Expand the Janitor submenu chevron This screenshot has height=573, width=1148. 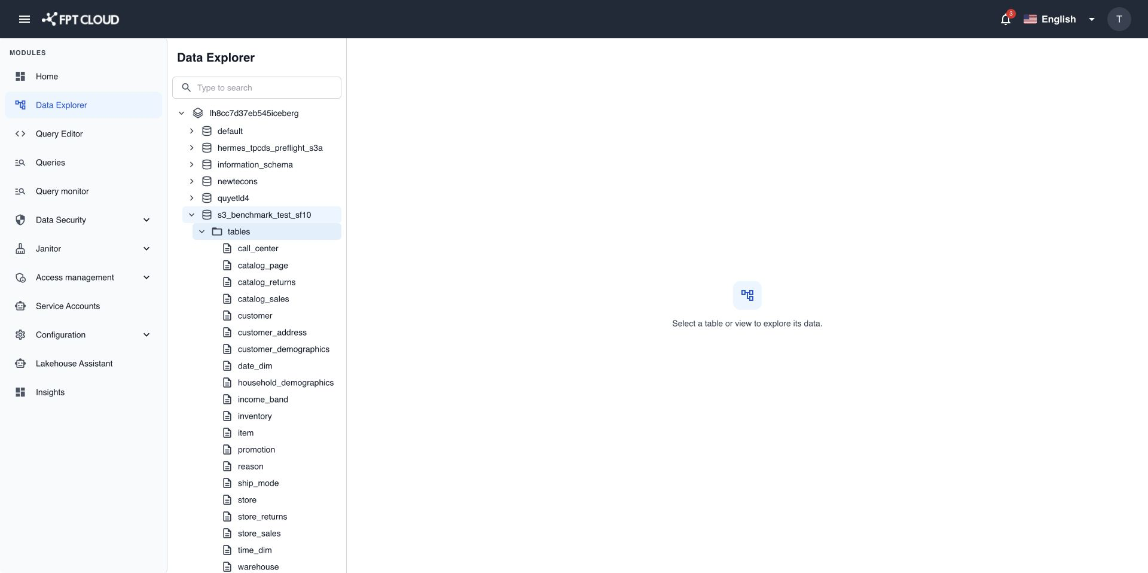pyautogui.click(x=146, y=249)
